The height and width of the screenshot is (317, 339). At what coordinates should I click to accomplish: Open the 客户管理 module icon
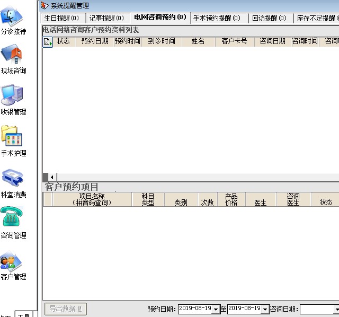tap(12, 261)
